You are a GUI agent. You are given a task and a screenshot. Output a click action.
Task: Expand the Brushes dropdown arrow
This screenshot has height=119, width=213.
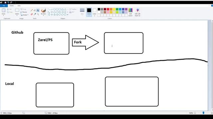pos(43,16)
